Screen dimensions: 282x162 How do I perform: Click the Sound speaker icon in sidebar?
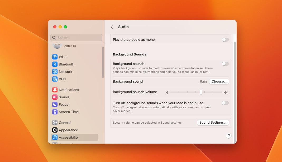[x=55, y=97]
